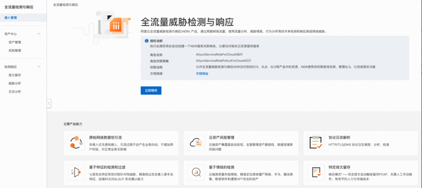
Task: Click the 协议日志解析 document icon
Action: [x=316, y=143]
